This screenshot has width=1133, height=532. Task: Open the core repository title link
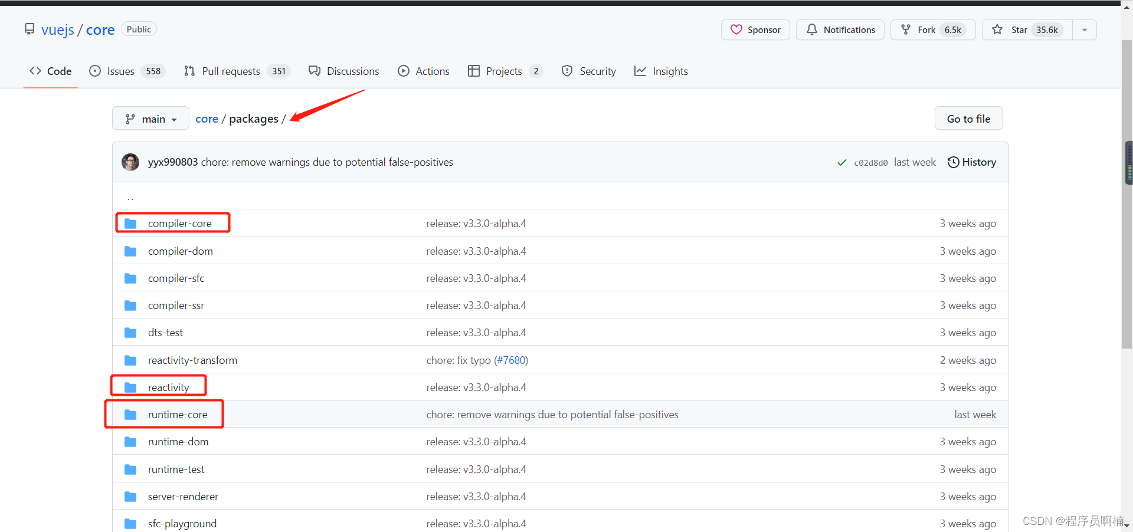coord(100,30)
